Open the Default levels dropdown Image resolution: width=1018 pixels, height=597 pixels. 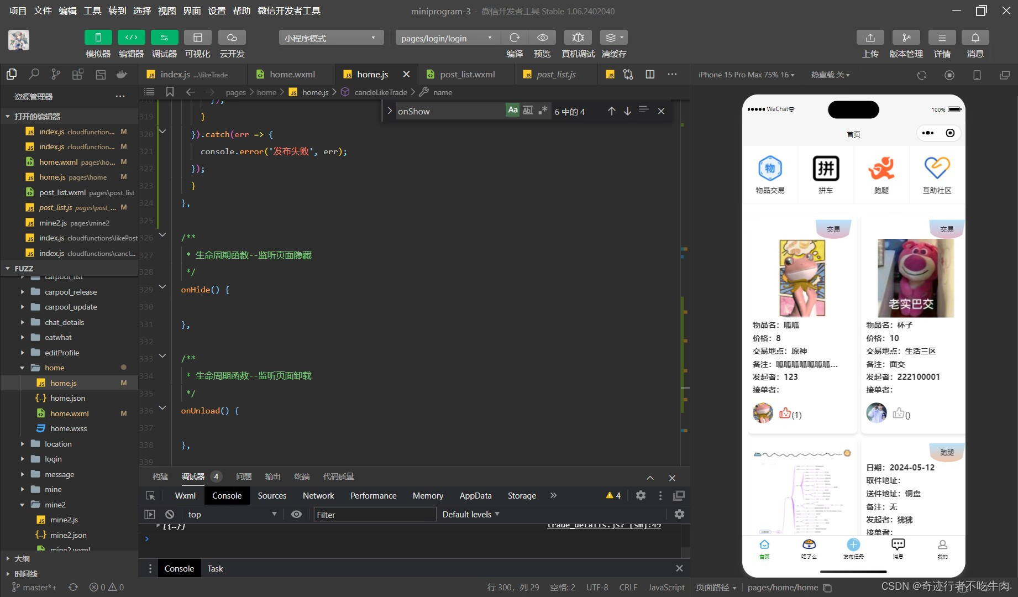[x=471, y=514]
